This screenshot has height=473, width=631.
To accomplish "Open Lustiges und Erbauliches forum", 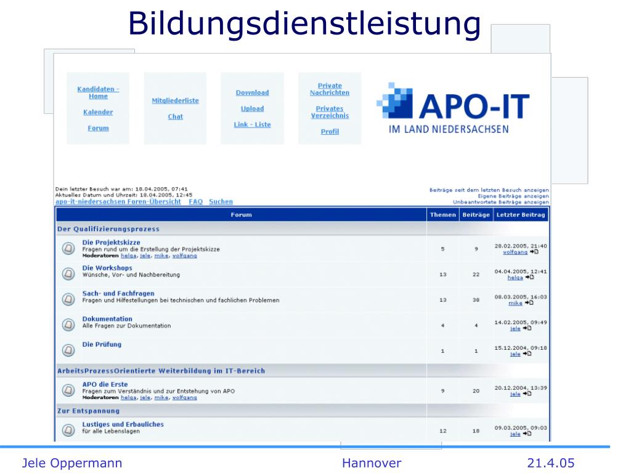I will 123,424.
